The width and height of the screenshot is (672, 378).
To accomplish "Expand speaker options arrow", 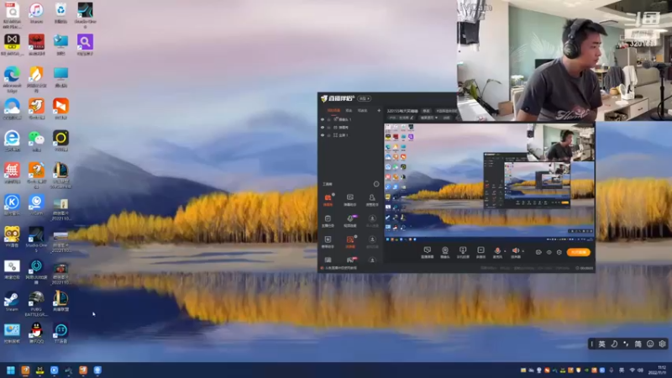I will [x=522, y=251].
